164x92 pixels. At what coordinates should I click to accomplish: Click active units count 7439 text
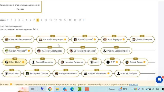coord(19,29)
